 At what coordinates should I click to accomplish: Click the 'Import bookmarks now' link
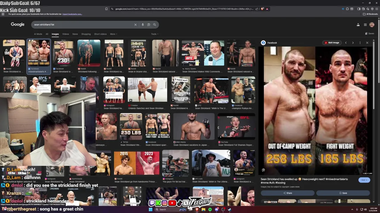point(72,14)
